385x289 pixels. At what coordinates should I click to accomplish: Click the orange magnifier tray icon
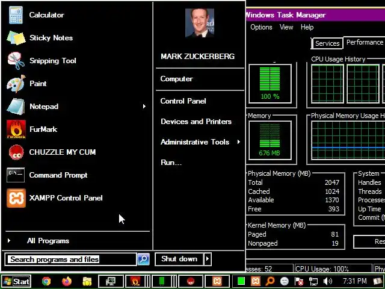point(270,281)
